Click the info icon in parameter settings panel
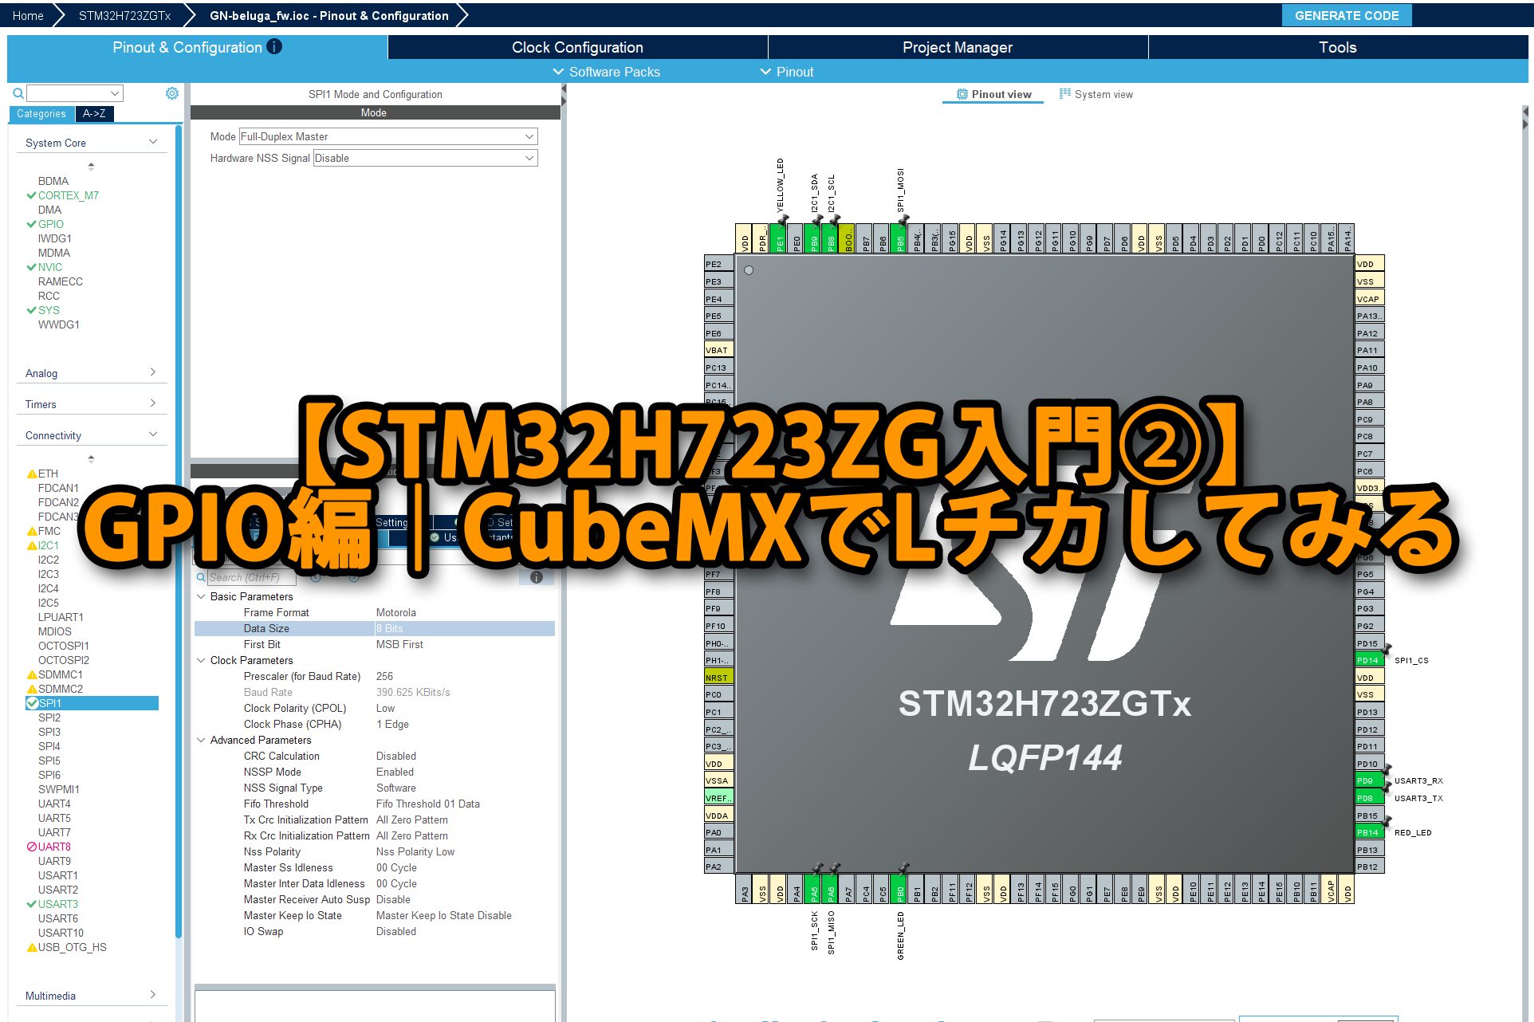Image resolution: width=1534 pixels, height=1022 pixels. coord(537,577)
